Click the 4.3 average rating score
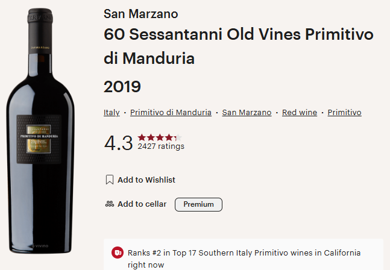Image resolution: width=390 pixels, height=270 pixels. click(x=119, y=143)
